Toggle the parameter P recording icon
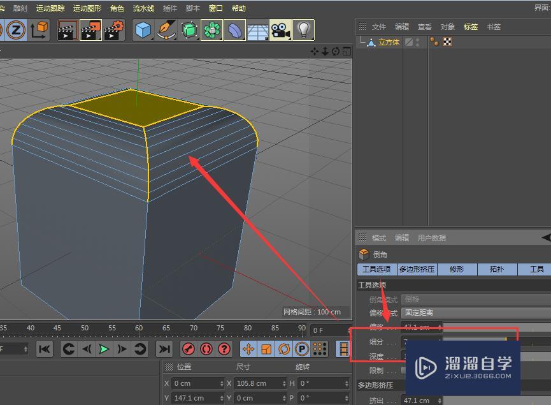The height and width of the screenshot is (405, 551). click(x=301, y=349)
